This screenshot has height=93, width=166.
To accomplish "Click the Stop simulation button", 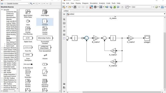I will 122,7.
